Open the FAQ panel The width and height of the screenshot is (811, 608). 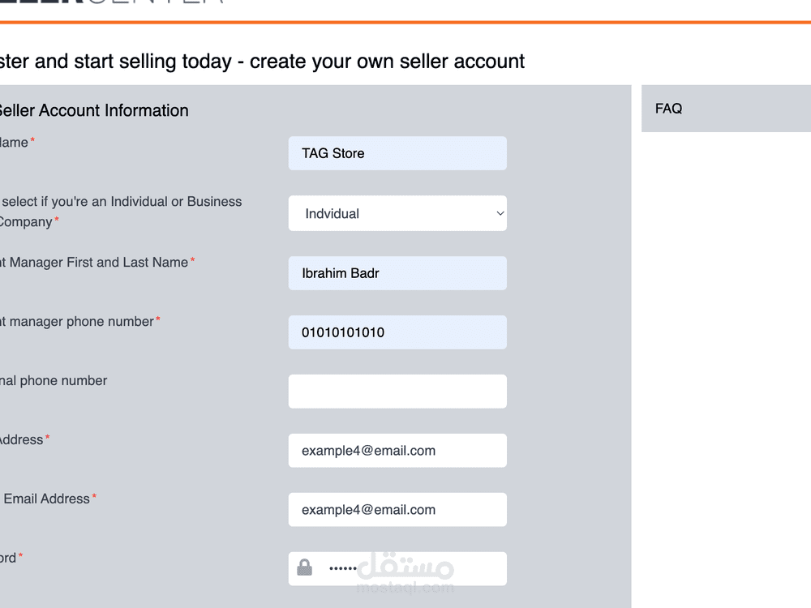point(669,109)
